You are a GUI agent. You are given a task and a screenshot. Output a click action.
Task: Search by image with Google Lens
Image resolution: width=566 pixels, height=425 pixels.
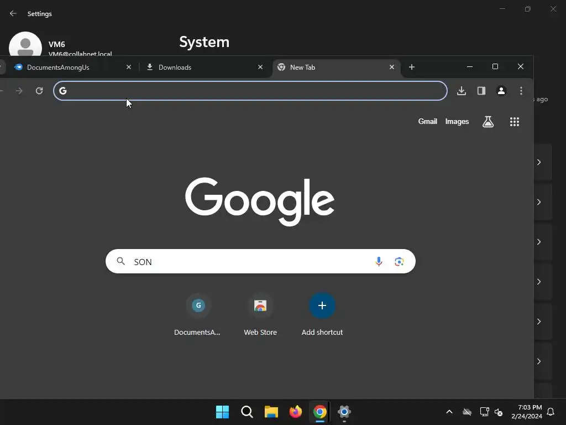399,261
